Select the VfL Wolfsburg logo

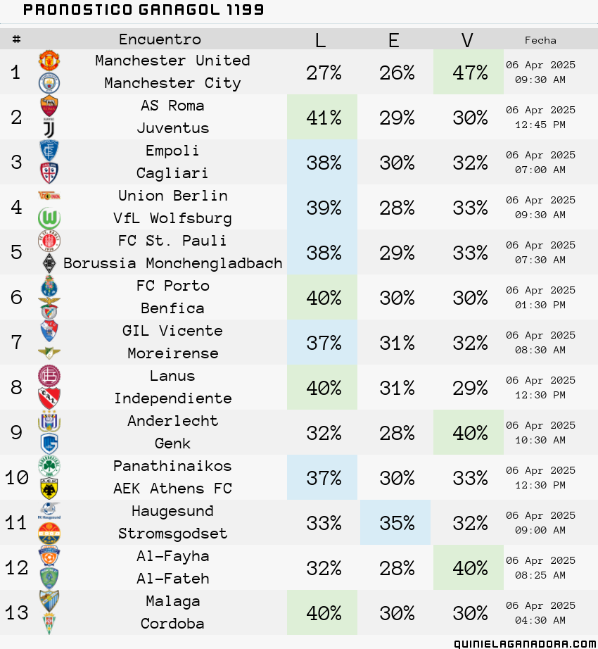pos(49,218)
